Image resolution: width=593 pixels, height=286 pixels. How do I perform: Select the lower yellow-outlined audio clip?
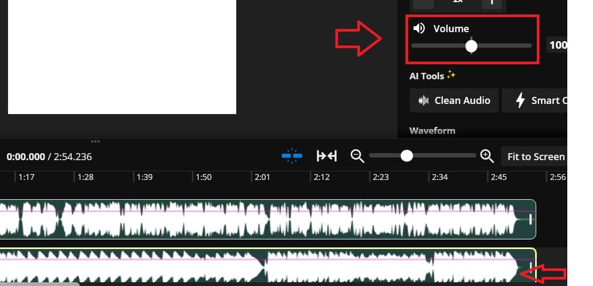coord(268,265)
